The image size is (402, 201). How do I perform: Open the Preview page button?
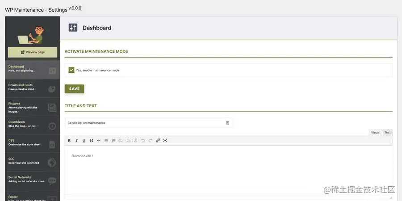33,52
